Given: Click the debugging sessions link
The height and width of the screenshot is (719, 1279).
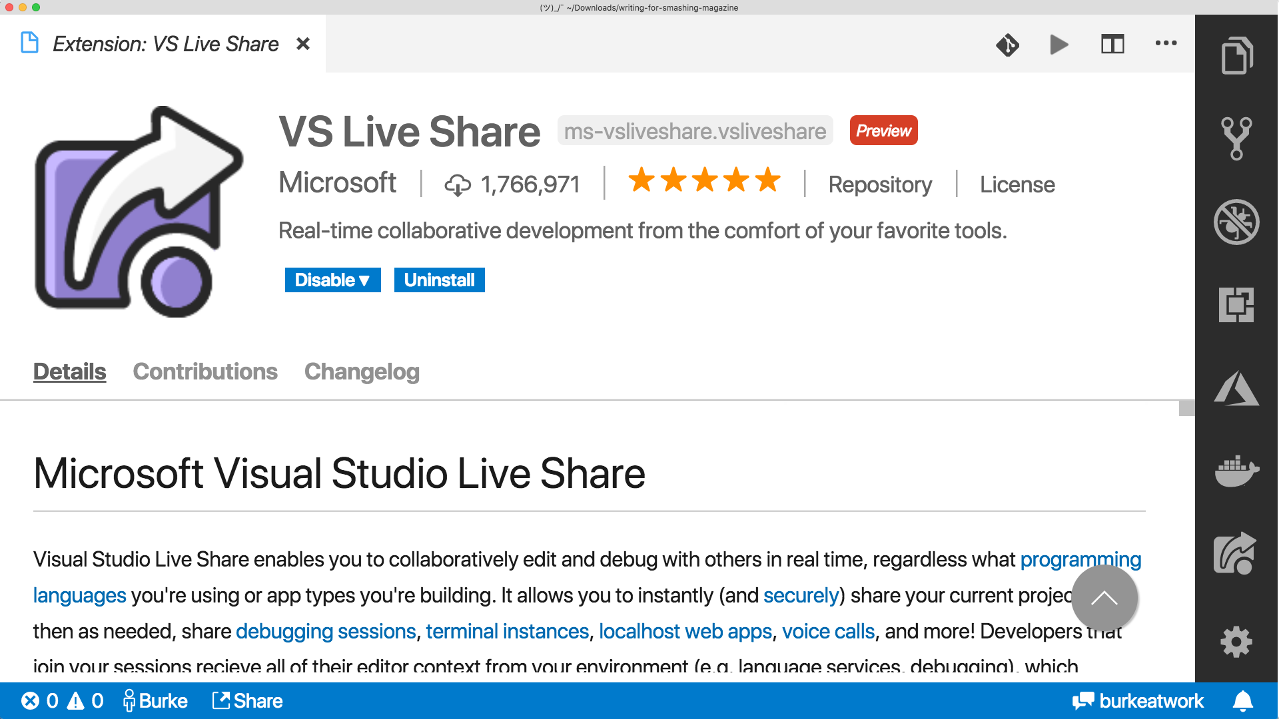Looking at the screenshot, I should (x=325, y=632).
